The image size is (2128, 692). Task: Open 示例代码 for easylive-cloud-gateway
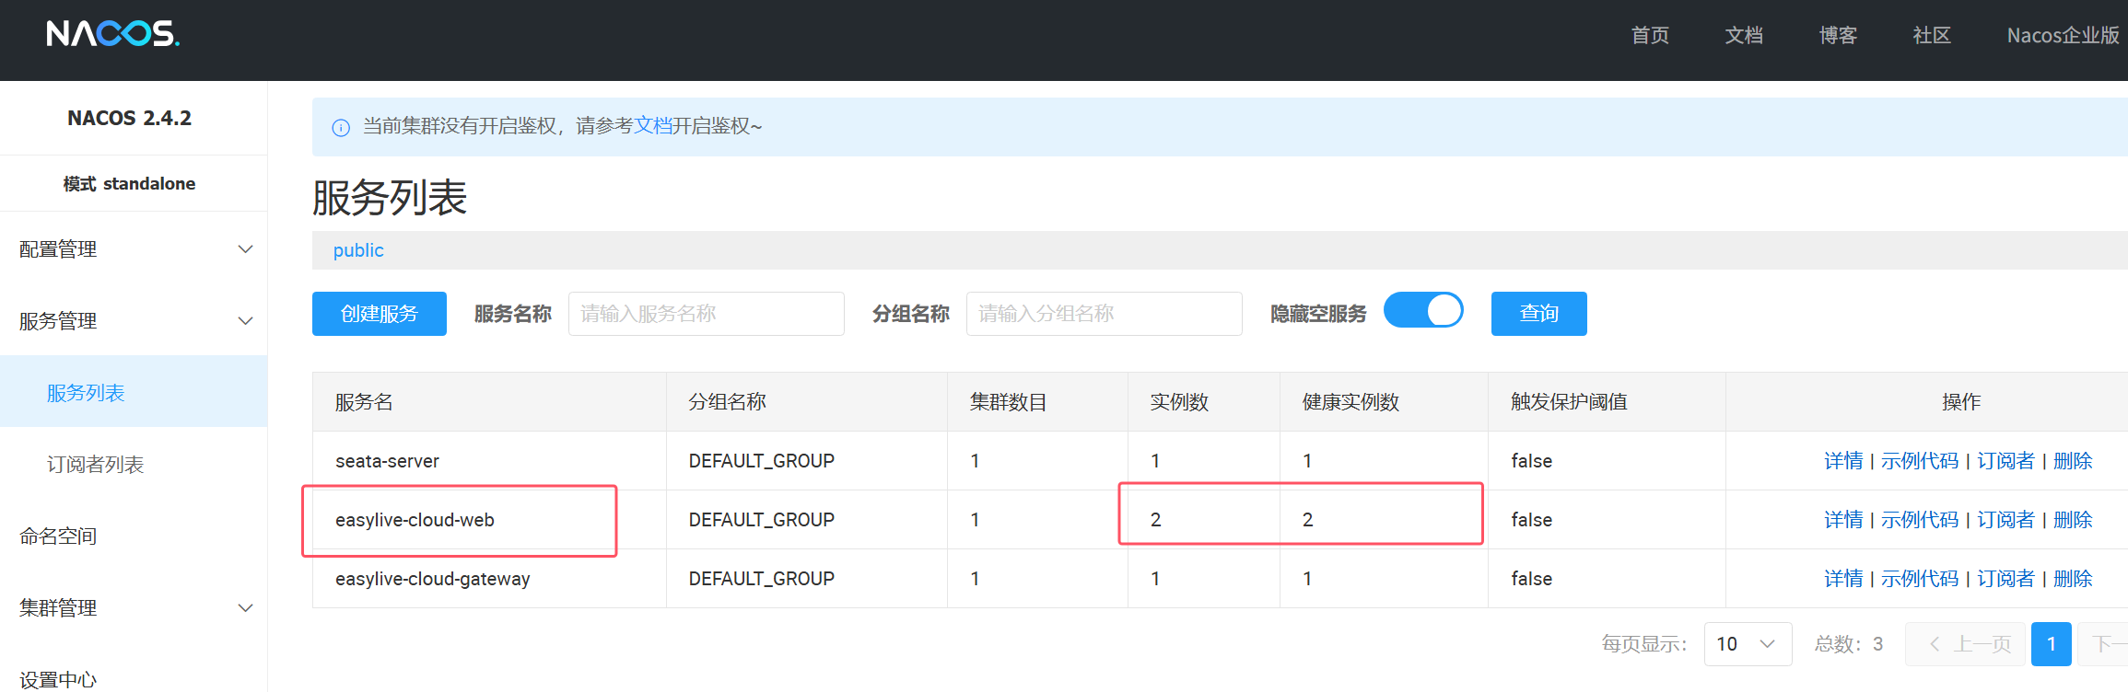point(1920,579)
